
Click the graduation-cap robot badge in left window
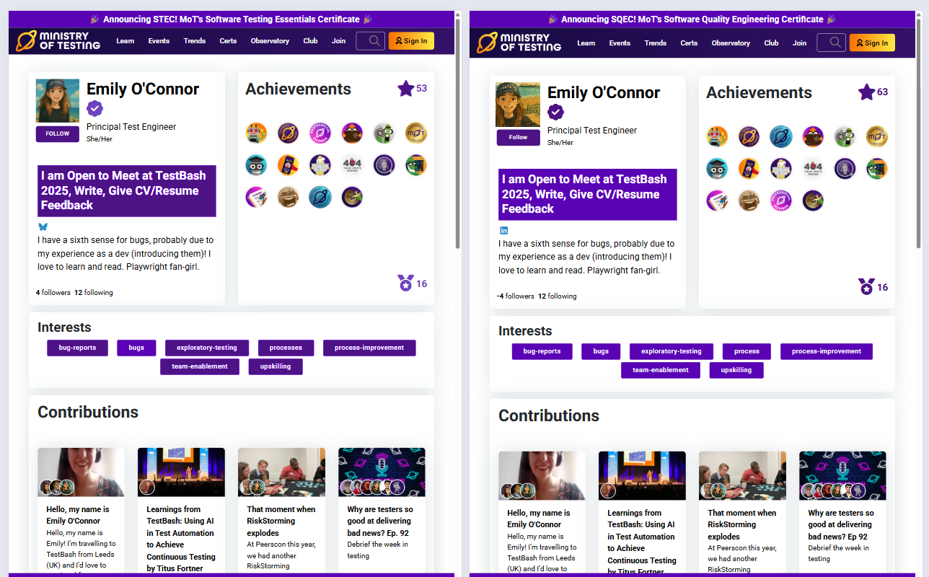click(256, 165)
